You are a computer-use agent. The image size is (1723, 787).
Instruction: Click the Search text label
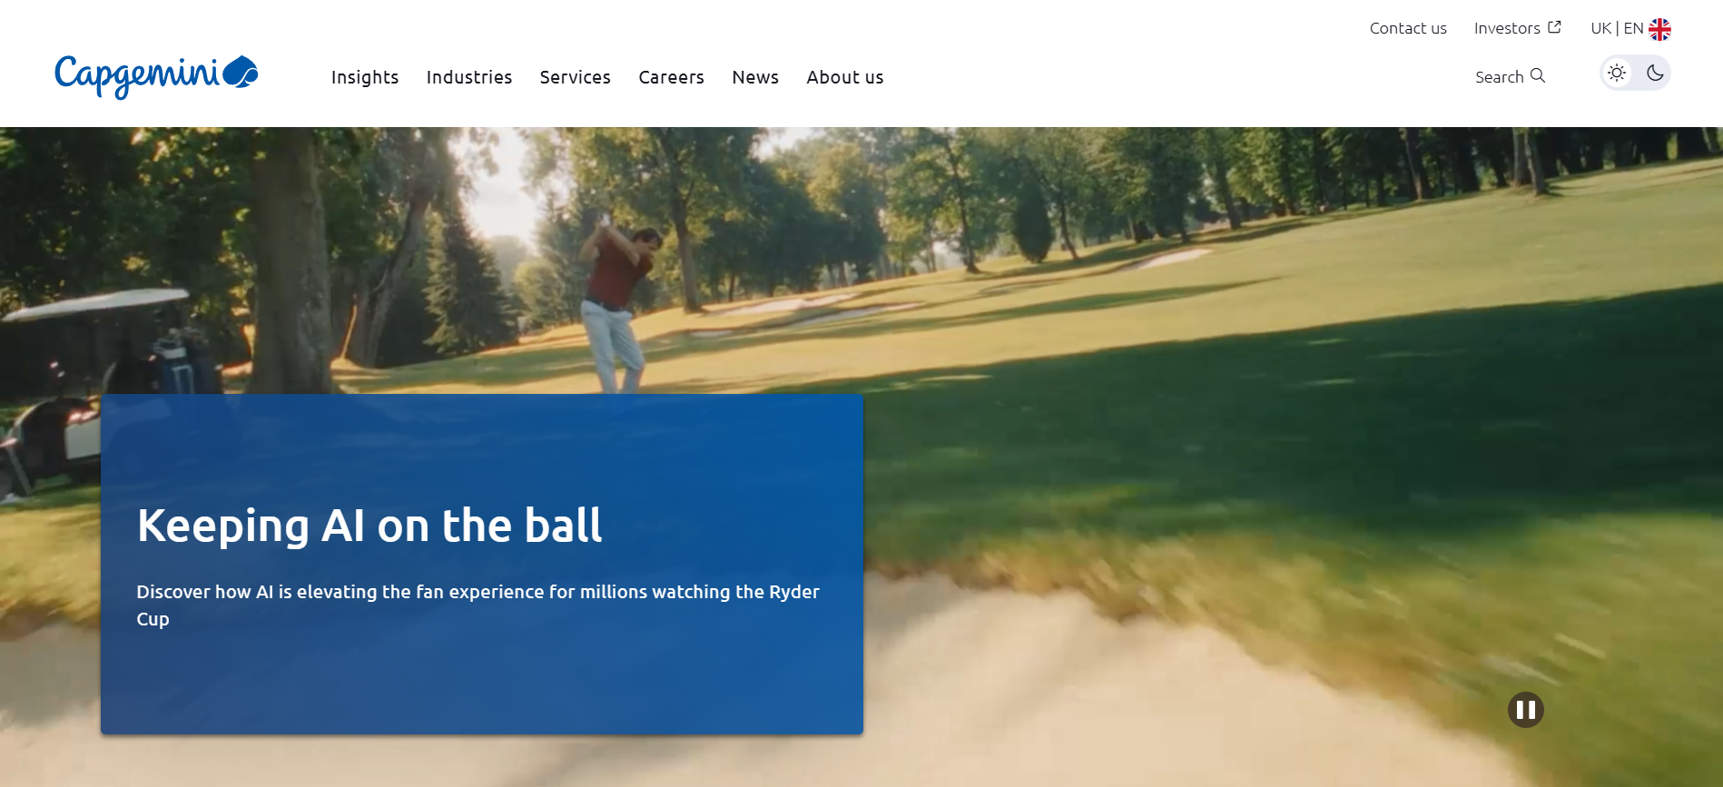click(x=1500, y=77)
